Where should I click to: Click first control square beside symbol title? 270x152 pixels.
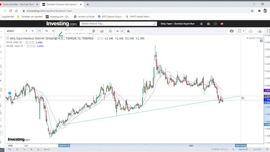pos(99,38)
